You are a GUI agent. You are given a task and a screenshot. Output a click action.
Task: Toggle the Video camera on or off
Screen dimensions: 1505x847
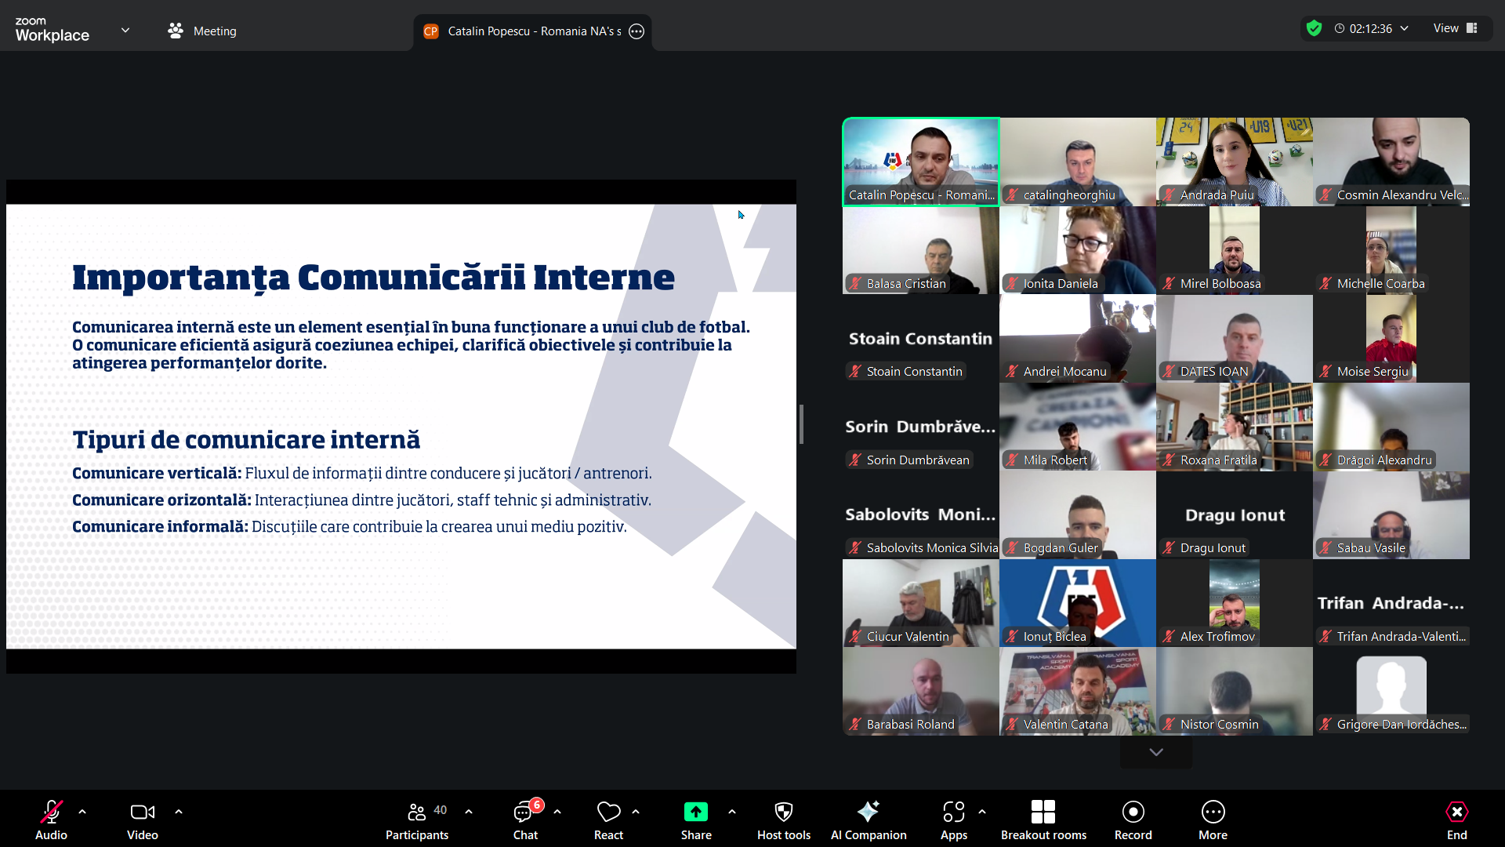pos(142,812)
